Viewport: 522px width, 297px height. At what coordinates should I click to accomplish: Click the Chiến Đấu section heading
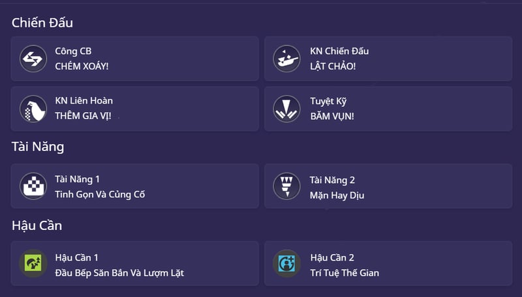pos(42,23)
